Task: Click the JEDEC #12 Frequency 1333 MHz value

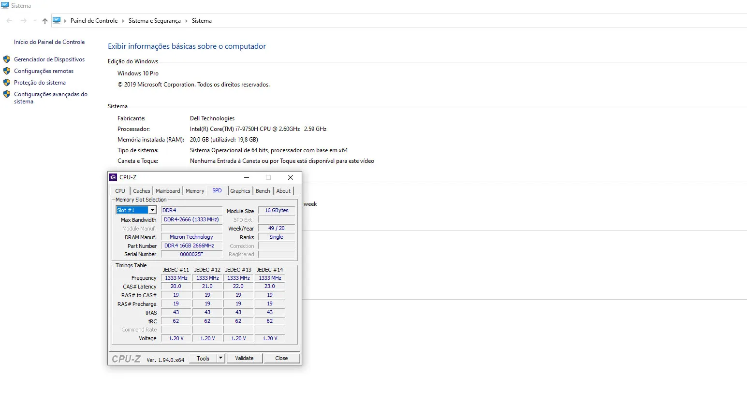Action: (207, 278)
